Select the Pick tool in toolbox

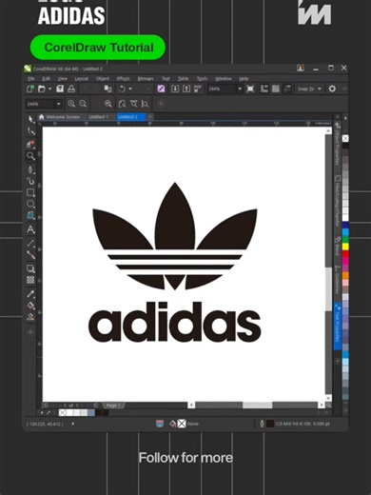point(30,119)
